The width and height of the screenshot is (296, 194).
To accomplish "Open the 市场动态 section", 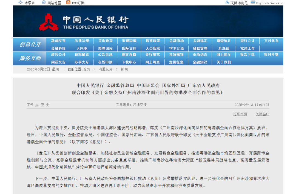I will coord(200,55).
